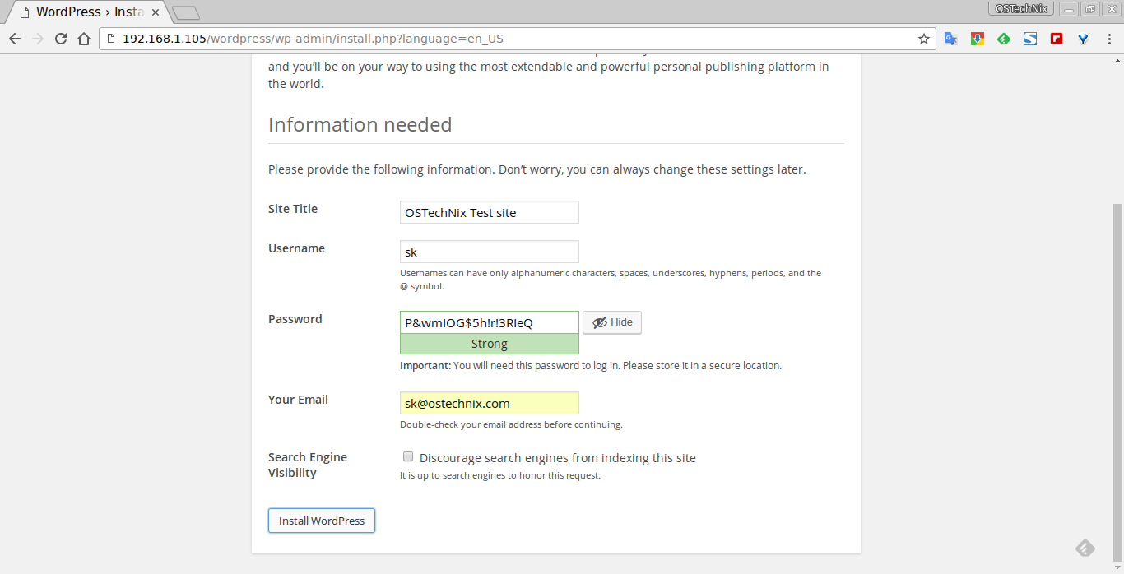The height and width of the screenshot is (574, 1124).
Task: Click the Site Title label
Action: (x=293, y=209)
